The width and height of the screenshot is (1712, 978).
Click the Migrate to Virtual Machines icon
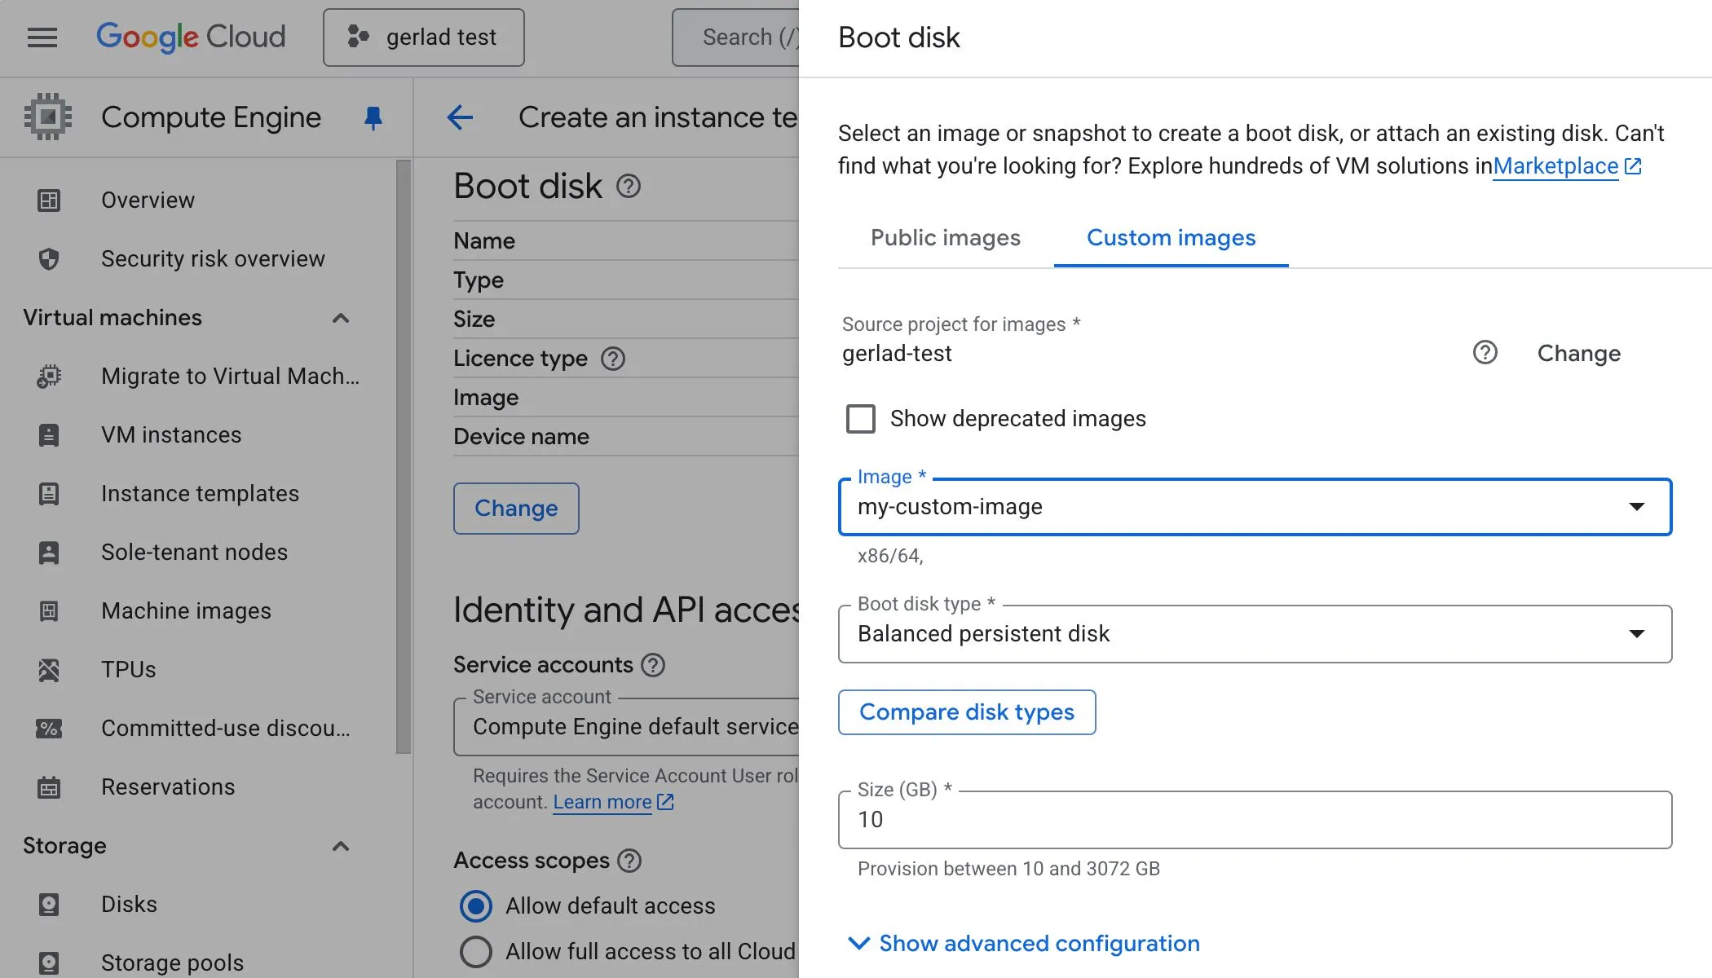click(x=49, y=377)
